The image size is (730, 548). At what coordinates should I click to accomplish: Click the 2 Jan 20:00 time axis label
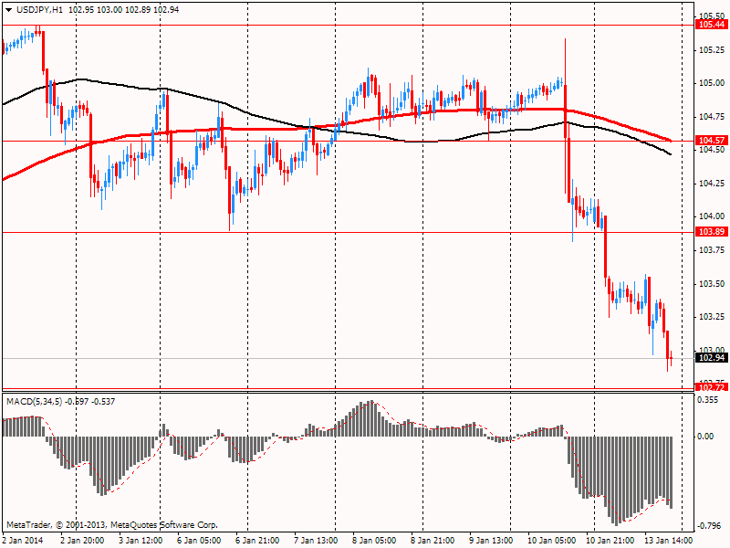tap(82, 541)
